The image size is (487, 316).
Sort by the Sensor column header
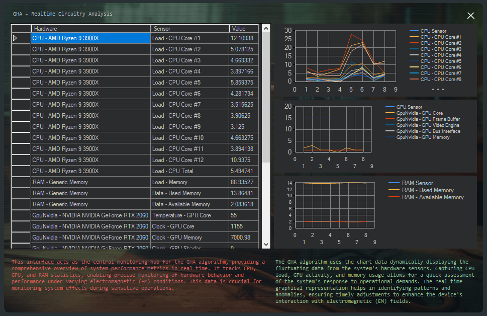pos(190,29)
